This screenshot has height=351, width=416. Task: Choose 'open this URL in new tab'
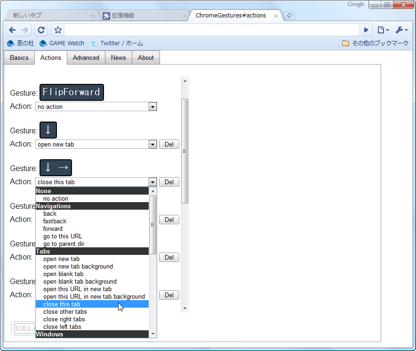(92, 289)
